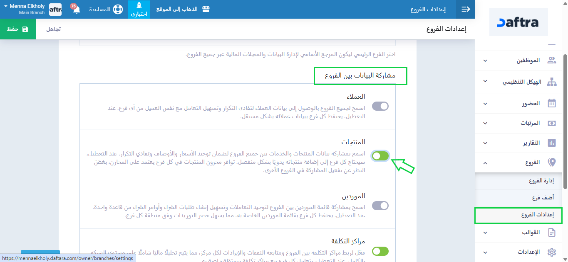Click the store icon for الذهاب إلى الموقع
Viewport: 568px width, 262px height.
pyautogui.click(x=205, y=9)
